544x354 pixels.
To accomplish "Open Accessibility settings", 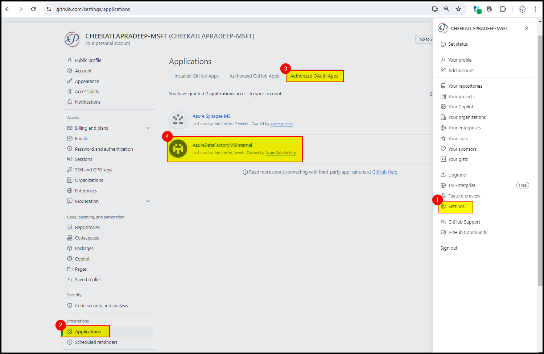I will (87, 91).
